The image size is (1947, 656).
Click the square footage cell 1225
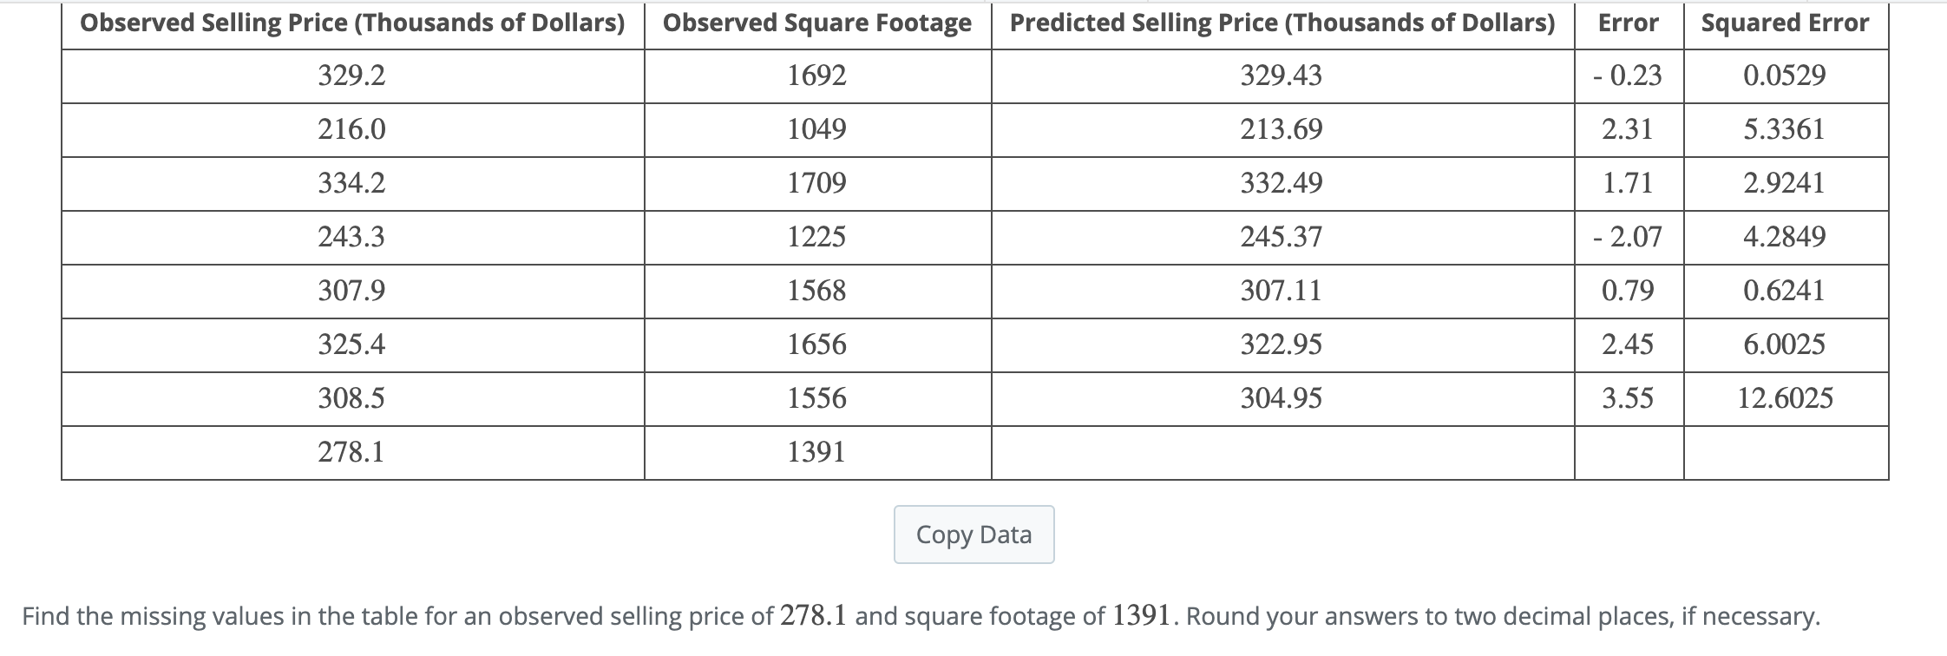[816, 237]
